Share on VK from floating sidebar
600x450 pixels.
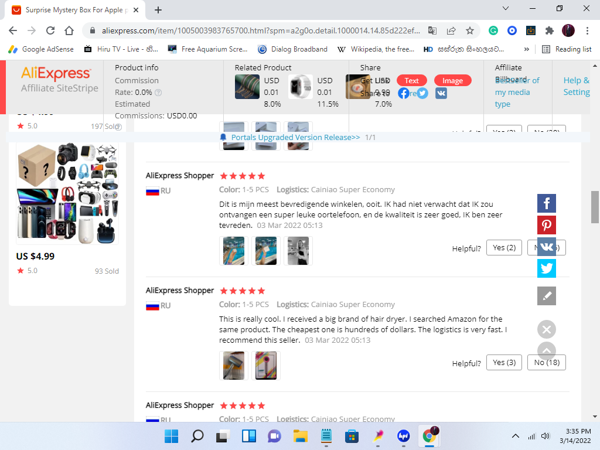pyautogui.click(x=547, y=247)
